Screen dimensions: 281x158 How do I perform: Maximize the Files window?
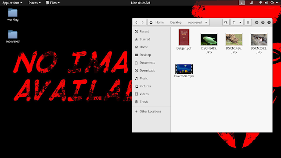point(263,22)
